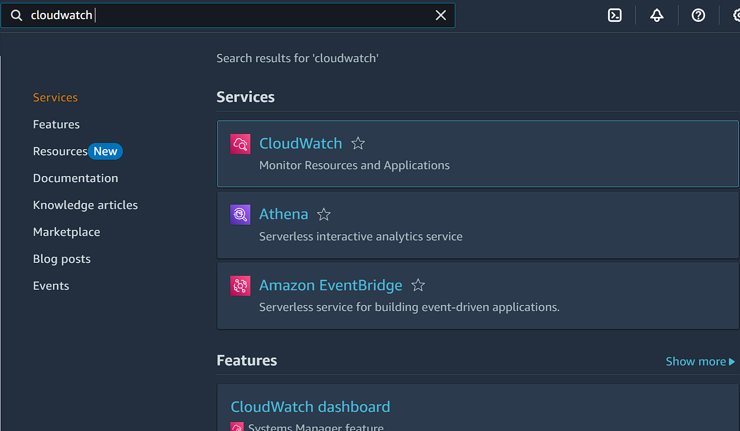Select the Knowledge articles category
Image resolution: width=740 pixels, height=431 pixels.
coord(85,205)
